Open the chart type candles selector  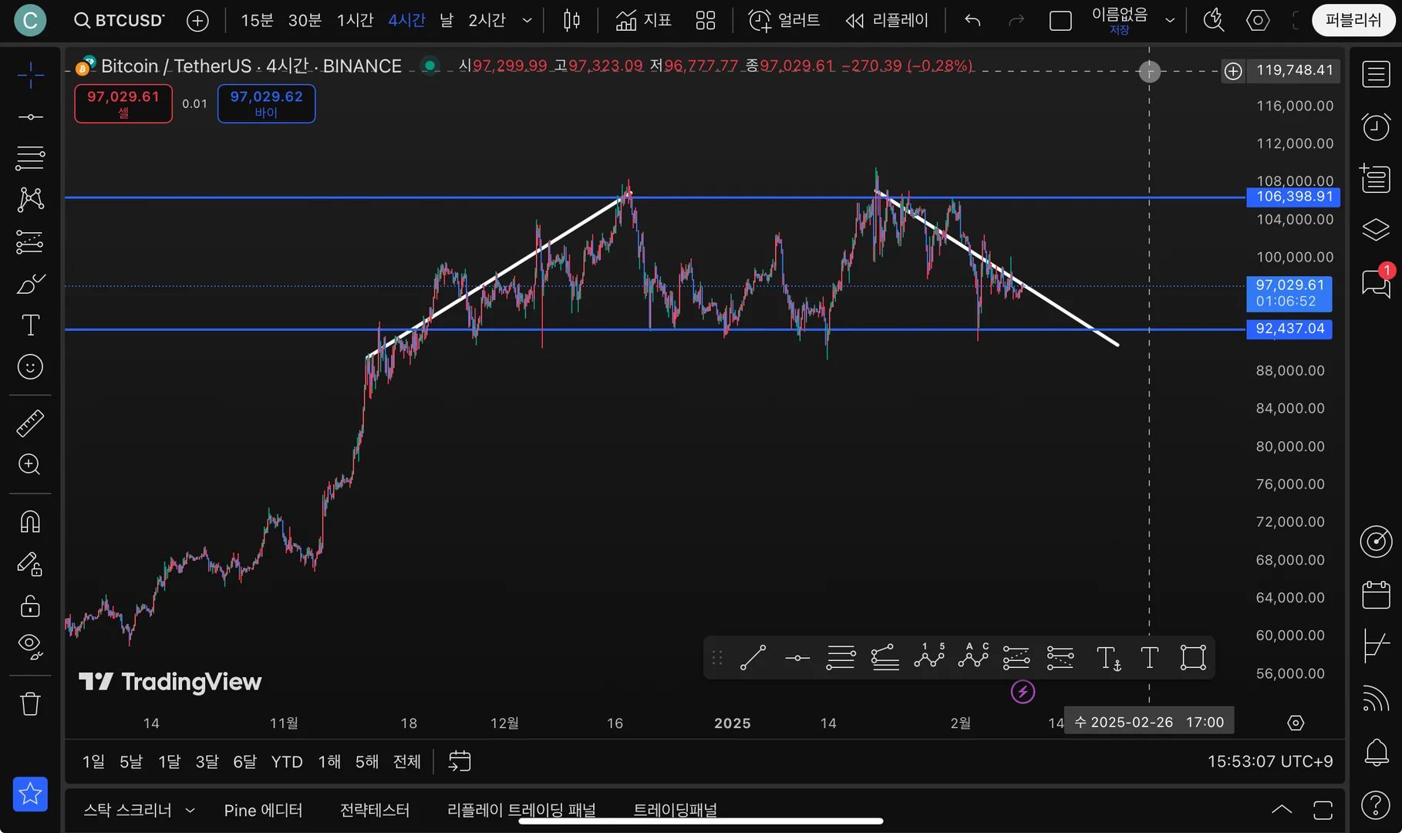[x=571, y=21]
